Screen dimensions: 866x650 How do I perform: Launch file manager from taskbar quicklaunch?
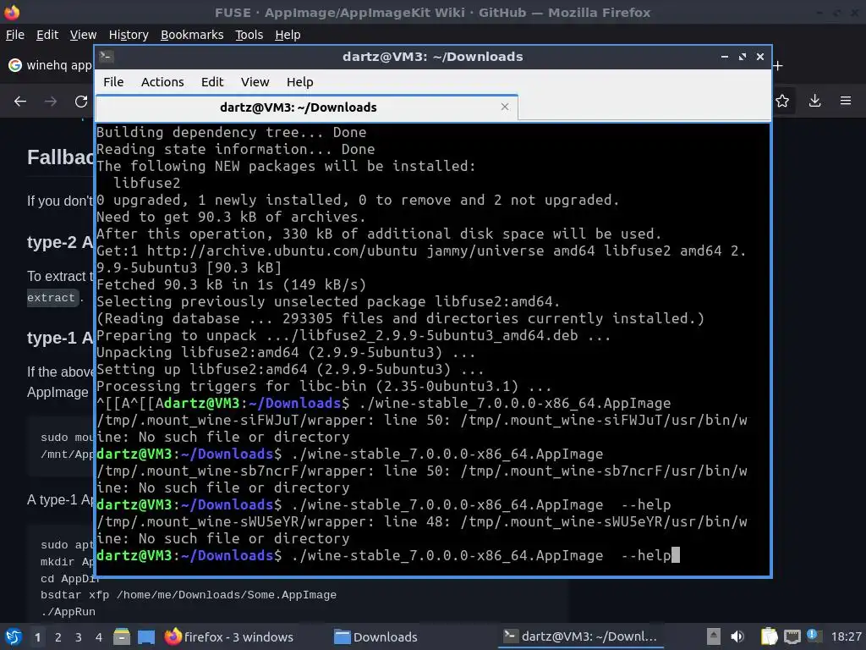tap(122, 636)
